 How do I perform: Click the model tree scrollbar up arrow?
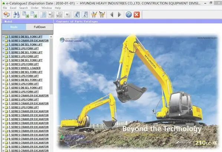51,37
